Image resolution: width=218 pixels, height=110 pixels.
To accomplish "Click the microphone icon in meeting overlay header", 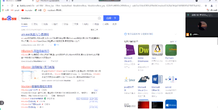I will point(188,15).
